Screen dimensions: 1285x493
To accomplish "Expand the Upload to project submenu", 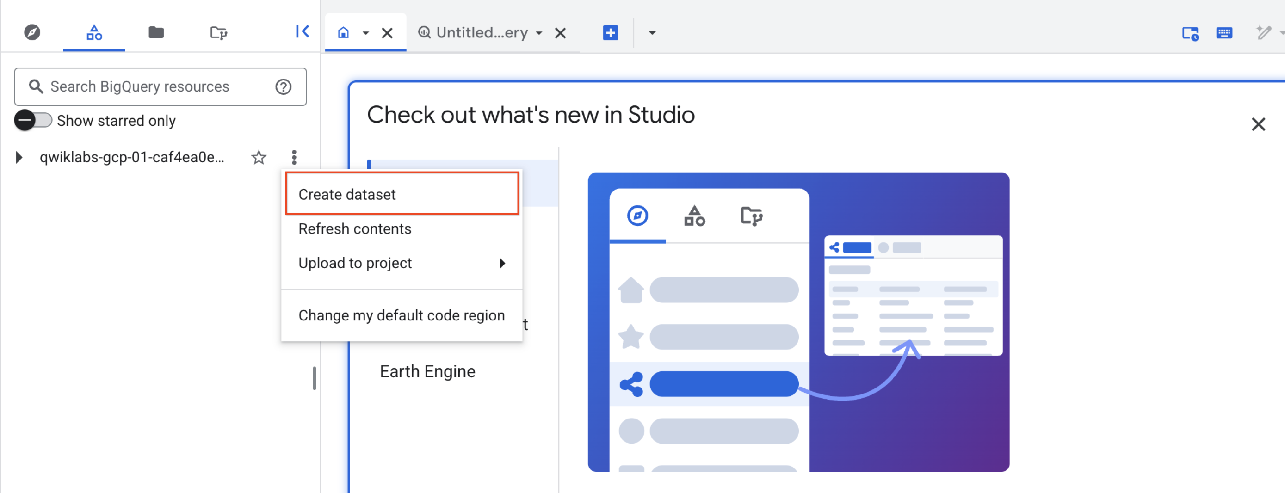I will (x=503, y=263).
